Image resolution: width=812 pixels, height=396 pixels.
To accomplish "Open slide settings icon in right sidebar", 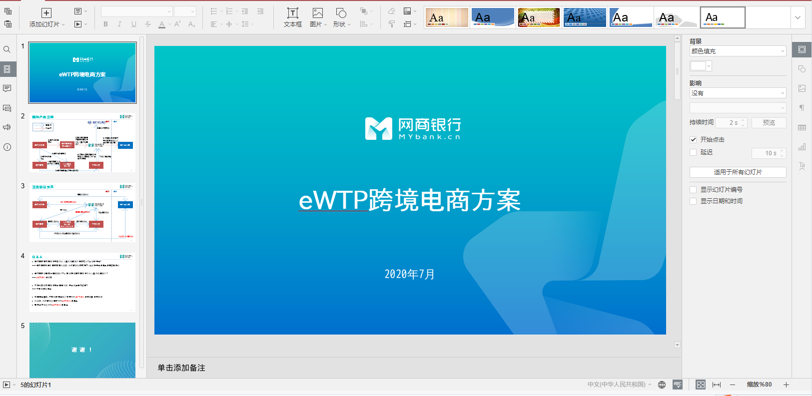I will (x=802, y=49).
